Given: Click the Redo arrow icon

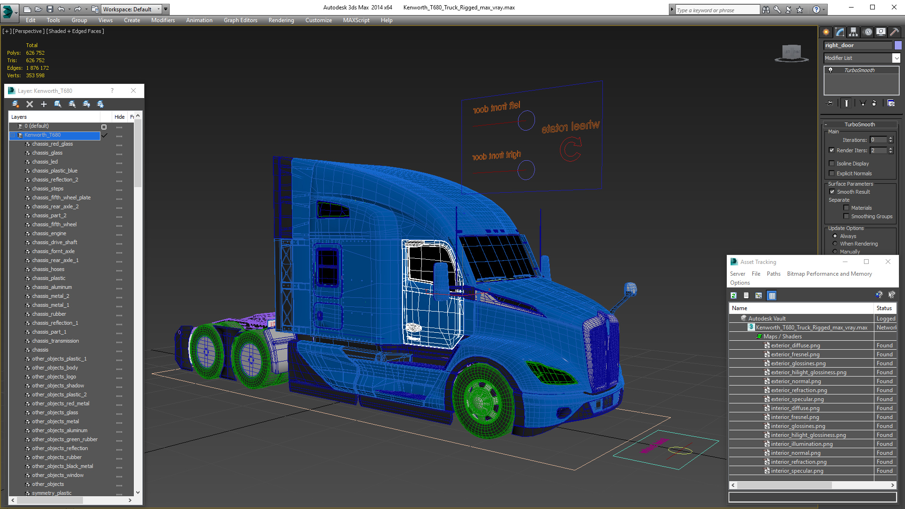Looking at the screenshot, I should pos(78,9).
